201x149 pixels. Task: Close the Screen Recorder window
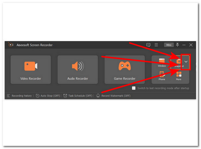pyautogui.click(x=191, y=45)
